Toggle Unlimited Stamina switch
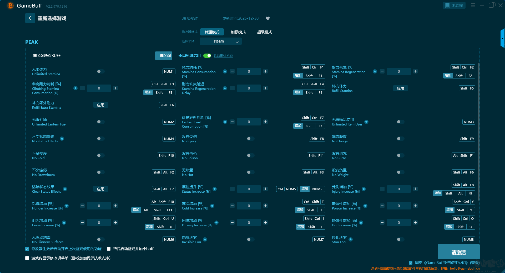The image size is (505, 273). coord(100,71)
